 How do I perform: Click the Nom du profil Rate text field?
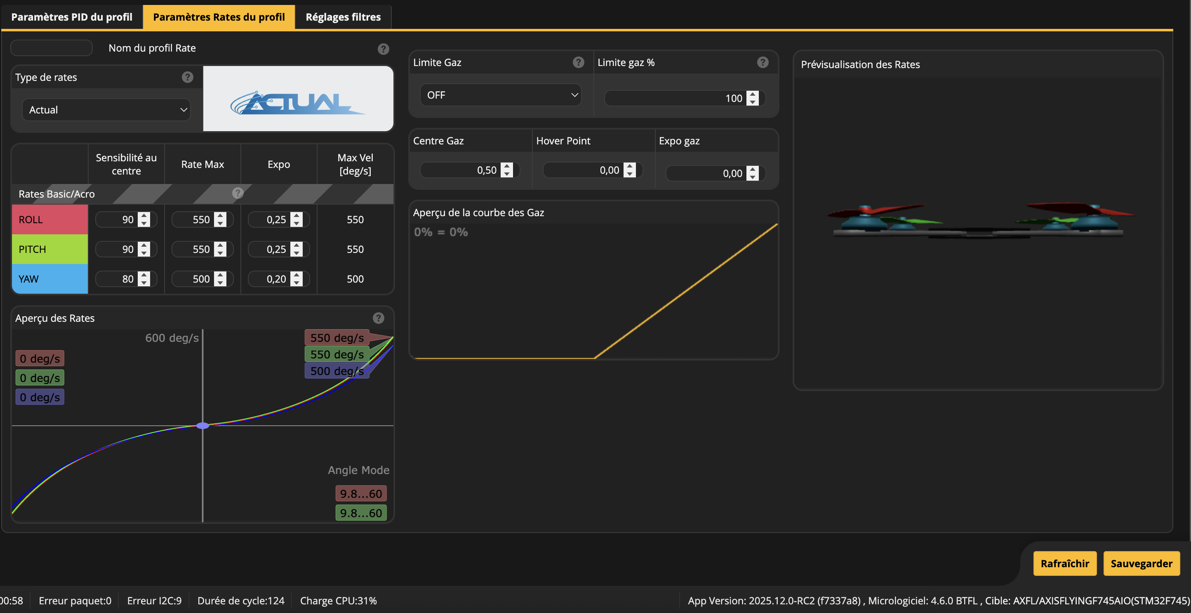click(51, 48)
